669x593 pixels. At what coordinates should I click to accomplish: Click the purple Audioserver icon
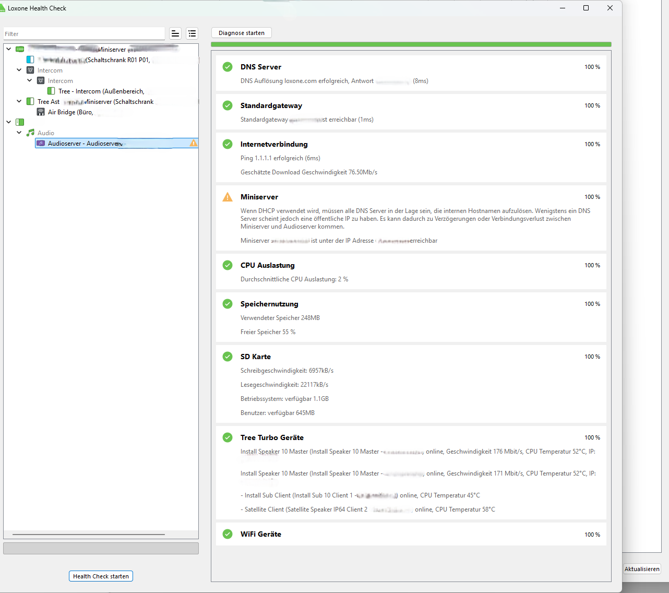pos(41,143)
